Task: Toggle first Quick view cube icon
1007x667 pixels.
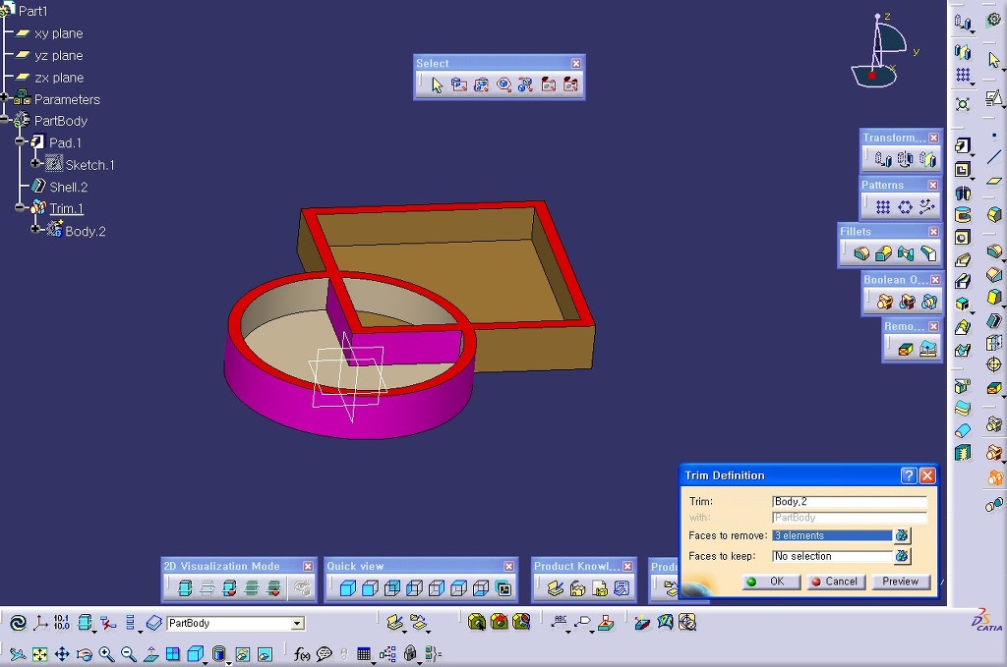Action: click(347, 589)
